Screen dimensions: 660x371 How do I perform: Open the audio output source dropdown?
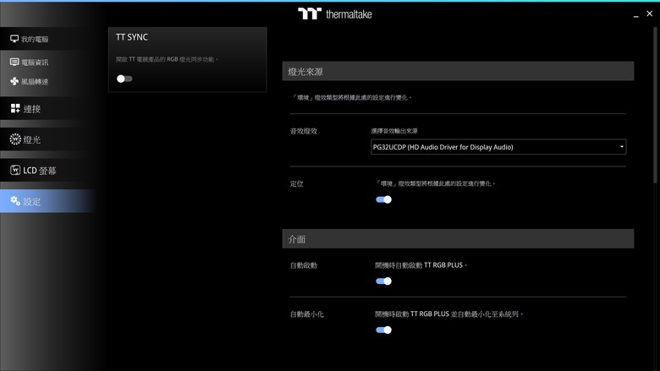[x=498, y=147]
